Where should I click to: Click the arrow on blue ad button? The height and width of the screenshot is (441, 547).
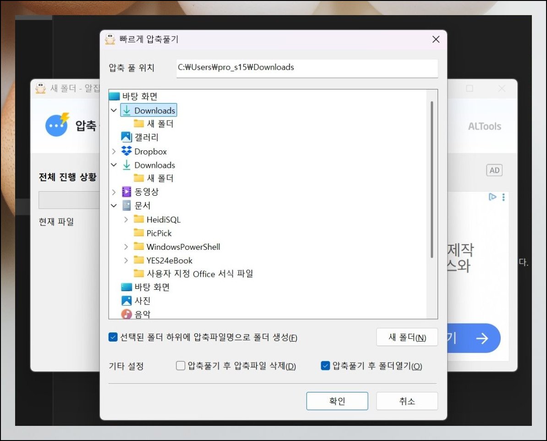click(x=482, y=338)
